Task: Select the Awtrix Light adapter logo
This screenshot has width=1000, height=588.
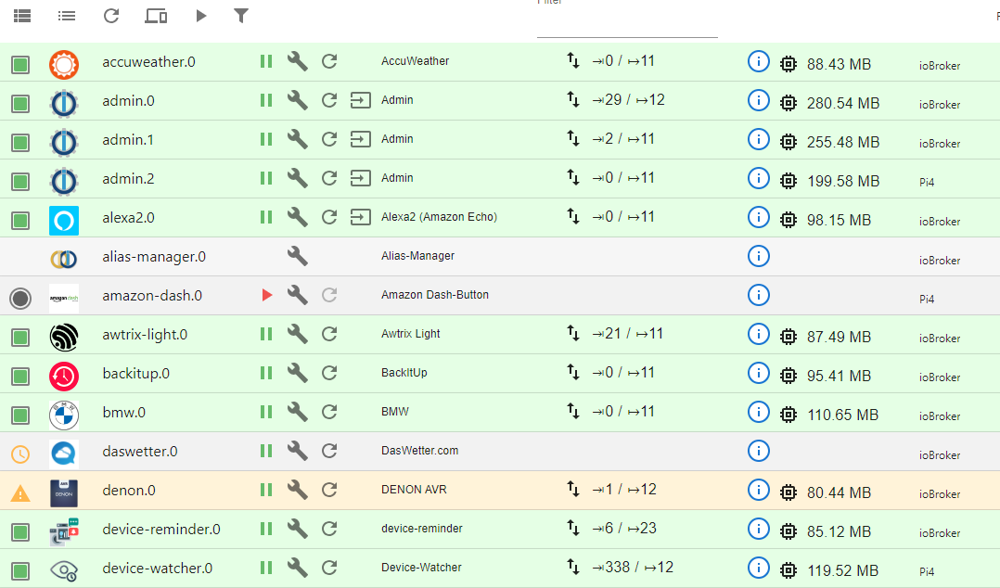Action: [x=64, y=338]
